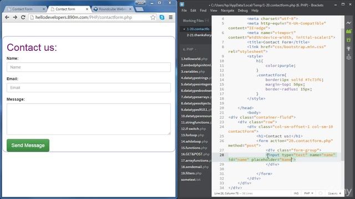Click the Spaces: 4 indentation setting
355x199 pixels.
coord(334,193)
